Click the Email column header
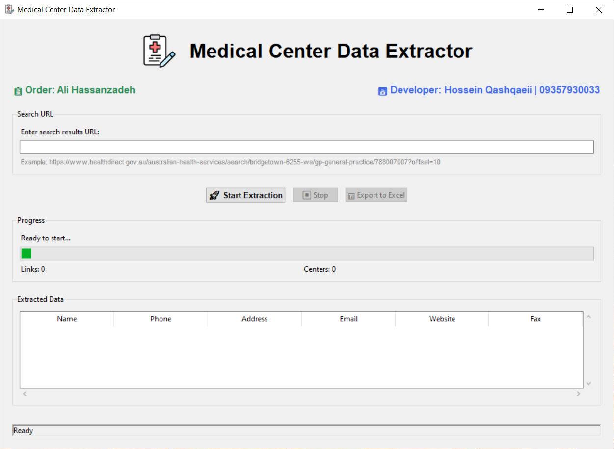The image size is (614, 449). click(x=348, y=319)
